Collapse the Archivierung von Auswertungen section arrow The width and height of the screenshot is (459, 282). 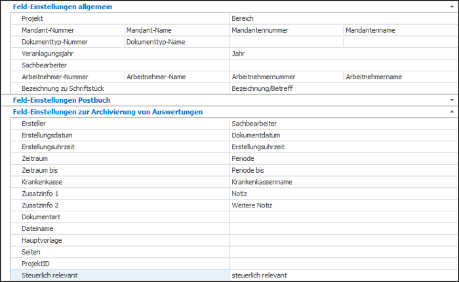(452, 112)
